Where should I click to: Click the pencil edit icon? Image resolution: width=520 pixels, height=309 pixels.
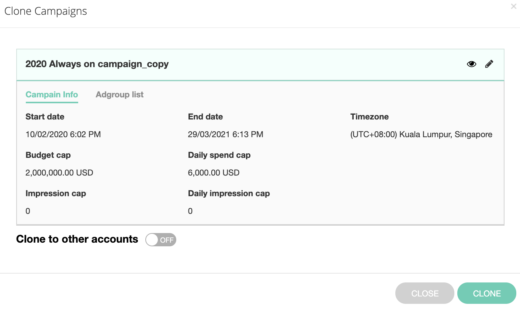489,64
